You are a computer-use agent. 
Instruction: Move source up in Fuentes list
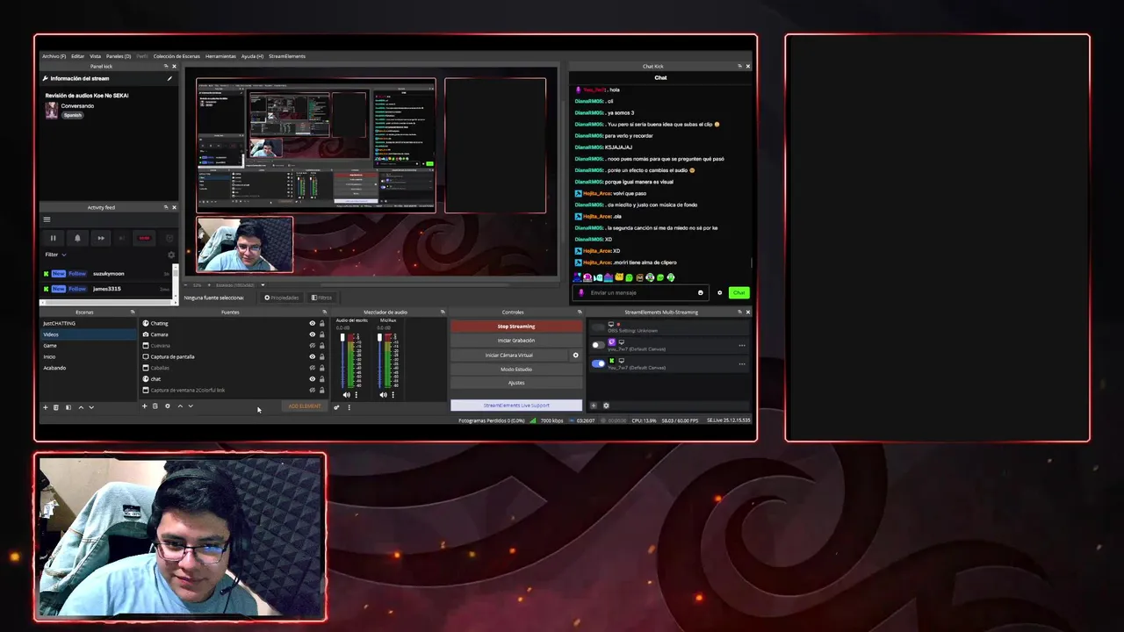180,406
